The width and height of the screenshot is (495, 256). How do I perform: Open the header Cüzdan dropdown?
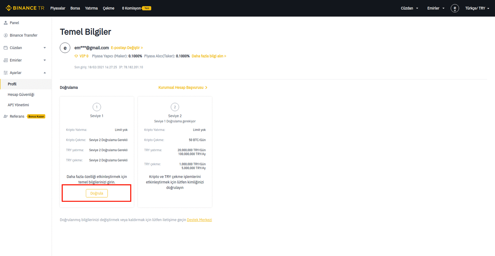409,8
